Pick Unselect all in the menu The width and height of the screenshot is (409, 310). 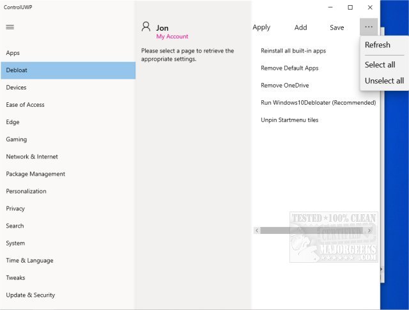click(x=384, y=81)
